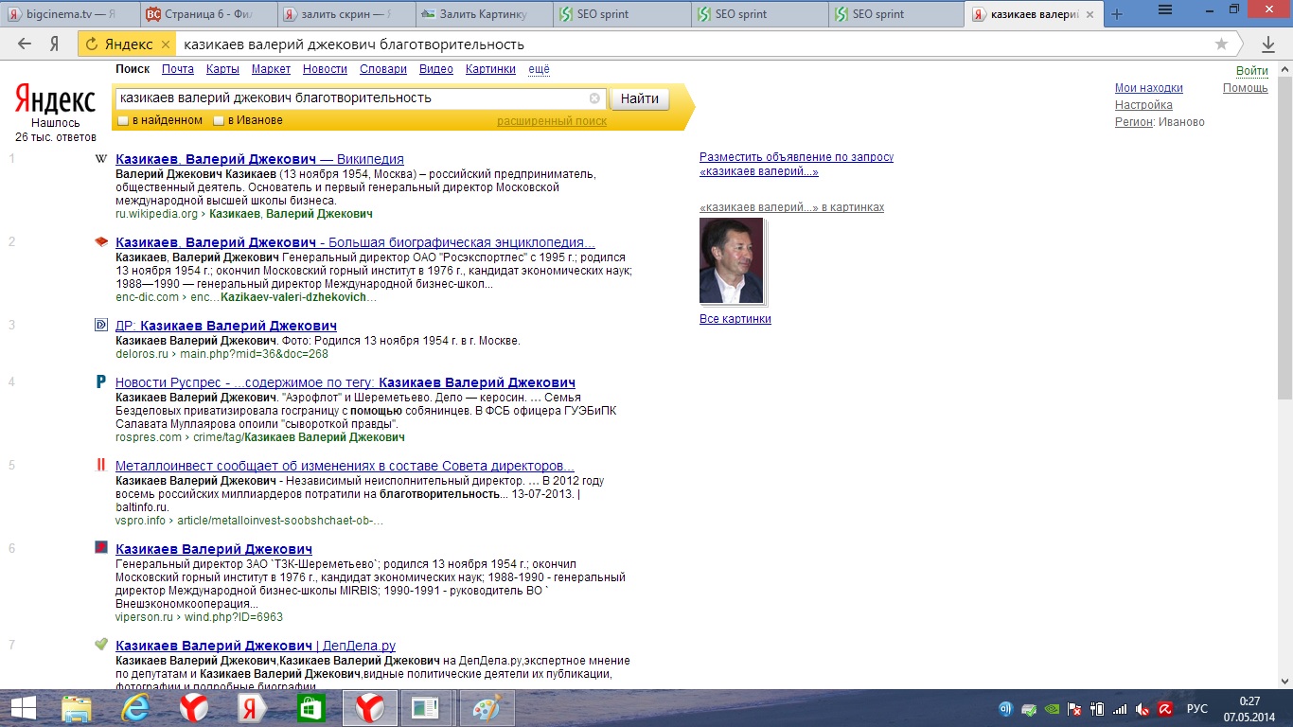
Task: Open the Почта service link
Action: coord(178,69)
